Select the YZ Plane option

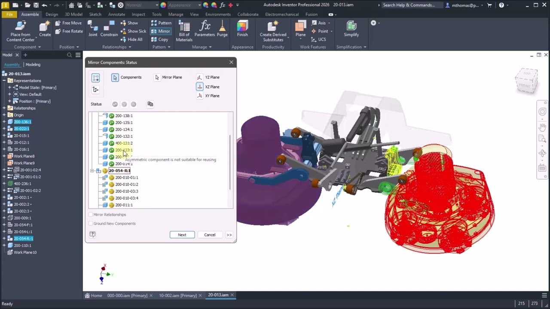click(x=208, y=77)
